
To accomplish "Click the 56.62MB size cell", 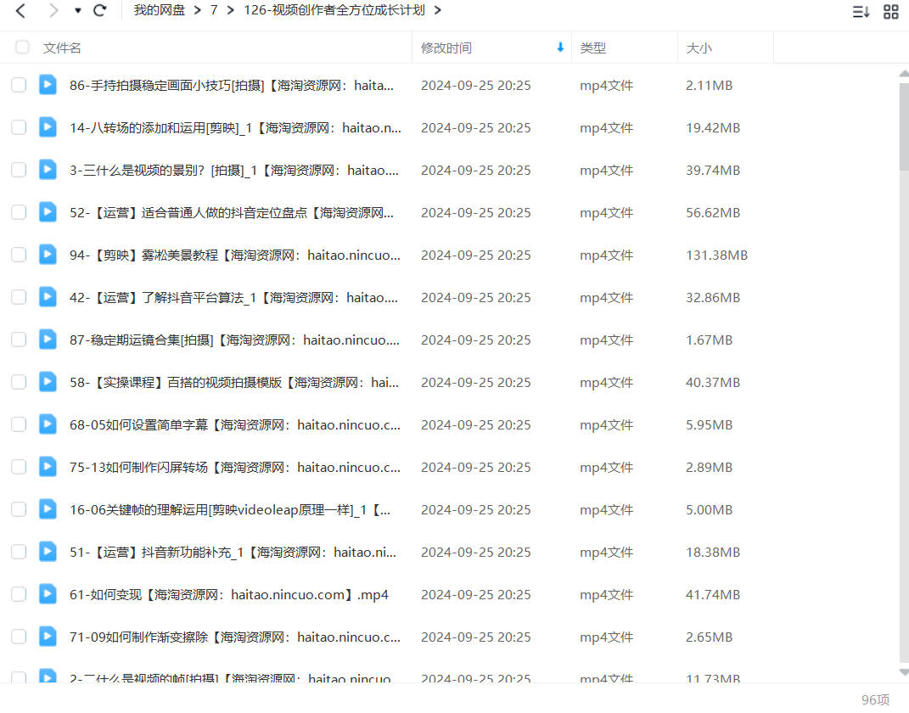I will click(713, 213).
